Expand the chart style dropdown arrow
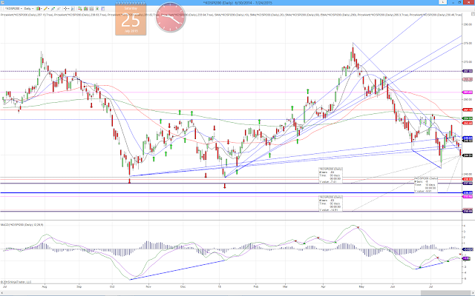 point(42,9)
